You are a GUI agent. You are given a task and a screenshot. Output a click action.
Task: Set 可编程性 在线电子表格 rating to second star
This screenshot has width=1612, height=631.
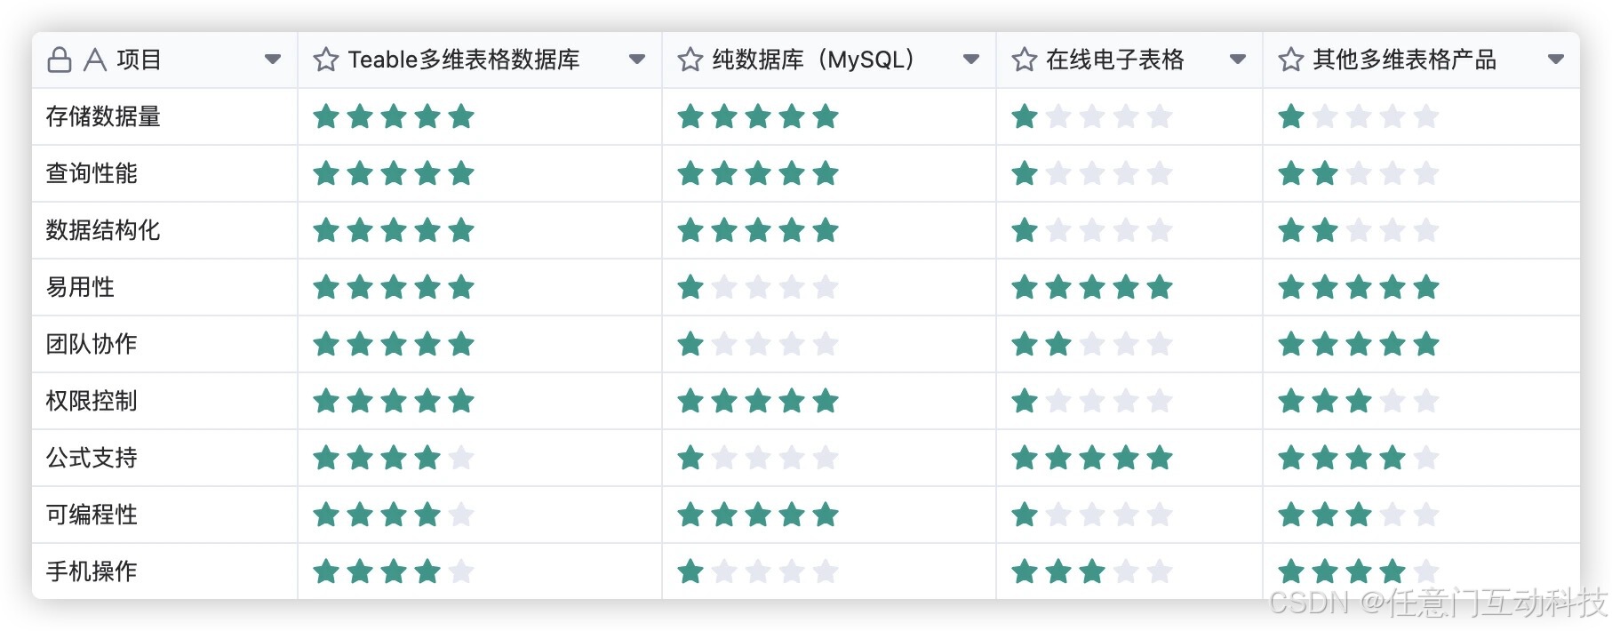1058,515
